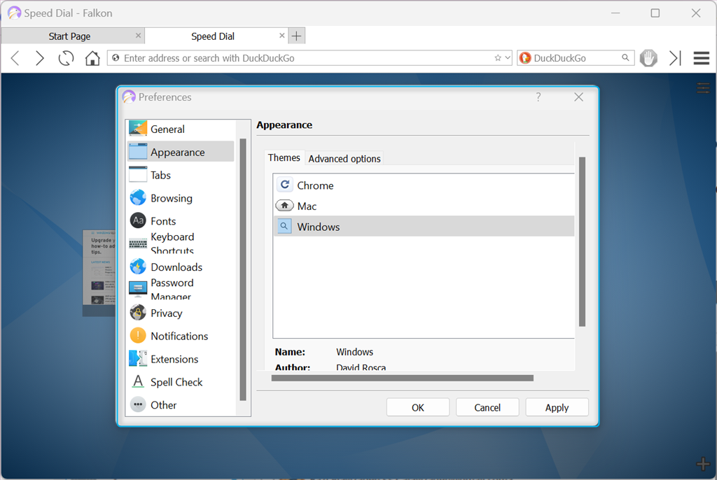Open the Notifications preferences section
The image size is (717, 480).
[181, 336]
